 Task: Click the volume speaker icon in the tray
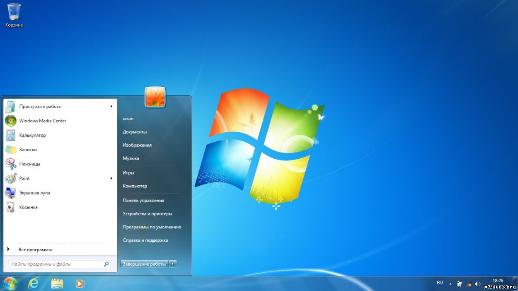pos(477,284)
